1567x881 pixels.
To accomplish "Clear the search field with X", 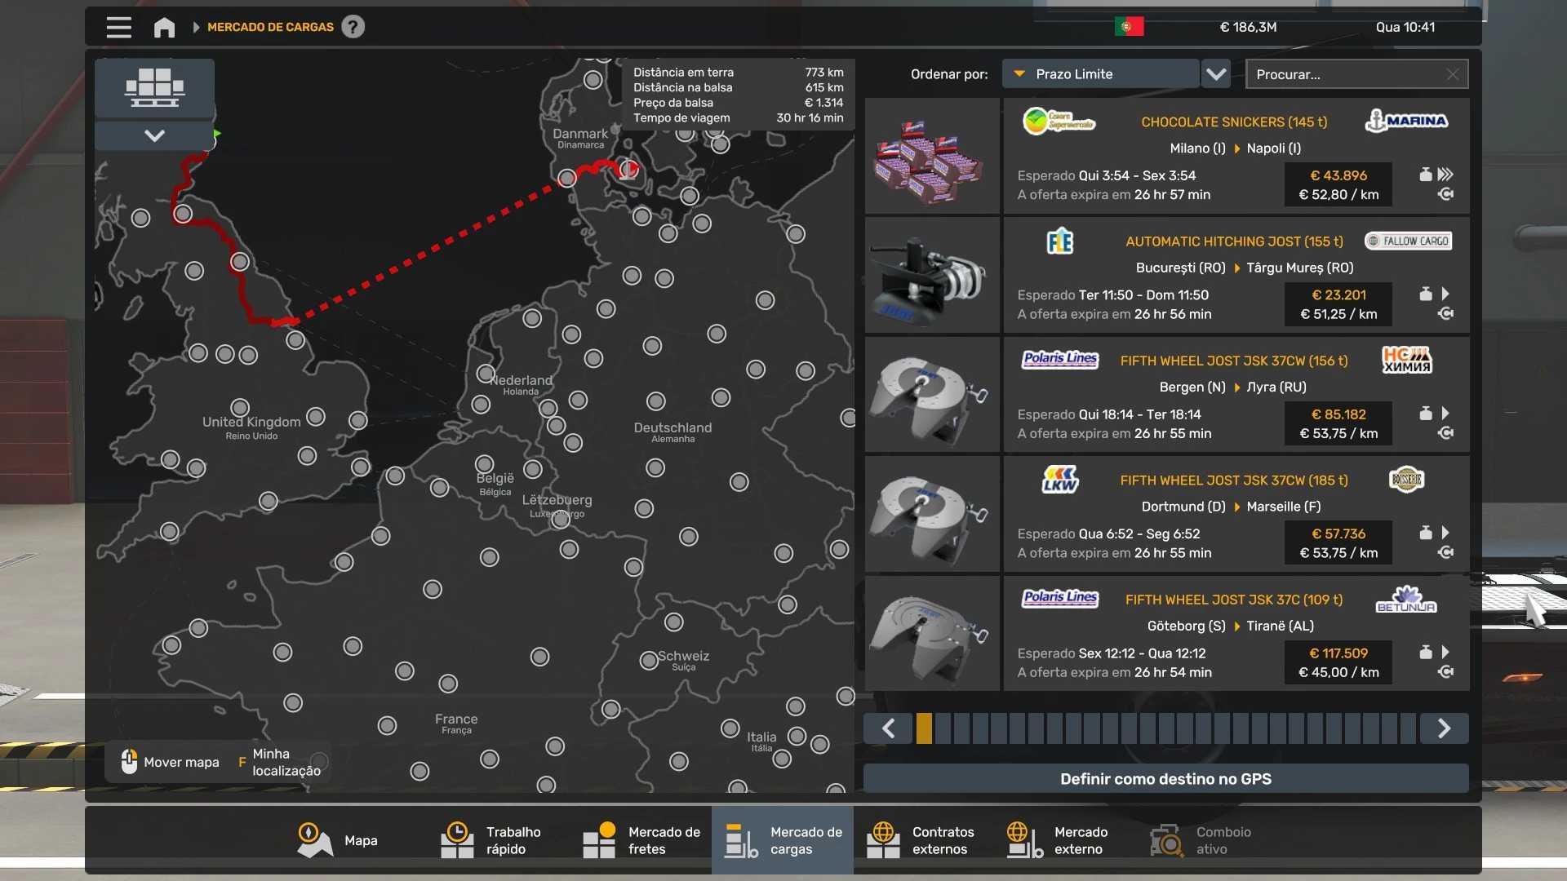I will 1452,74.
